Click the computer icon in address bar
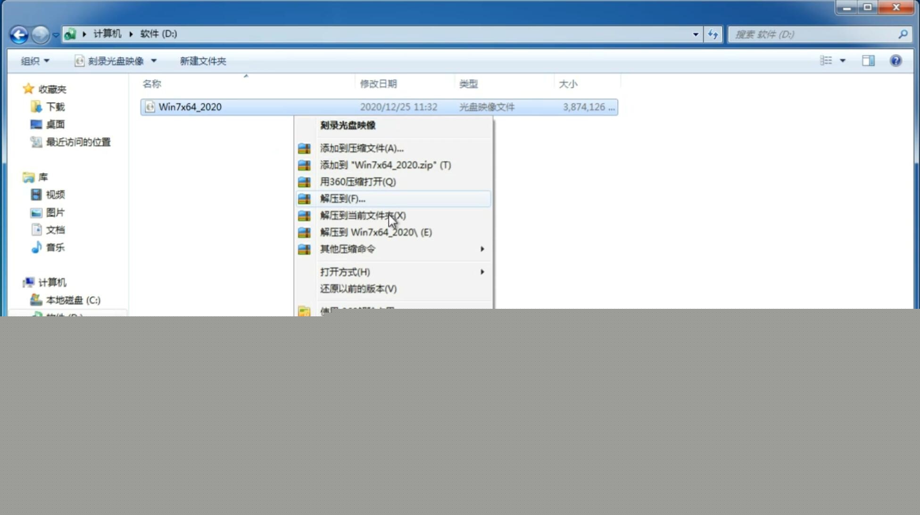The height and width of the screenshot is (515, 920). point(70,34)
